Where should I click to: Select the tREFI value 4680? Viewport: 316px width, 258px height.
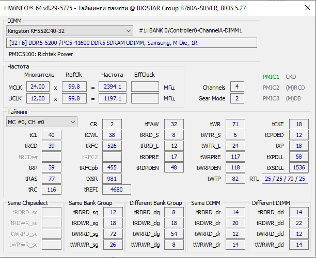[x=117, y=189]
